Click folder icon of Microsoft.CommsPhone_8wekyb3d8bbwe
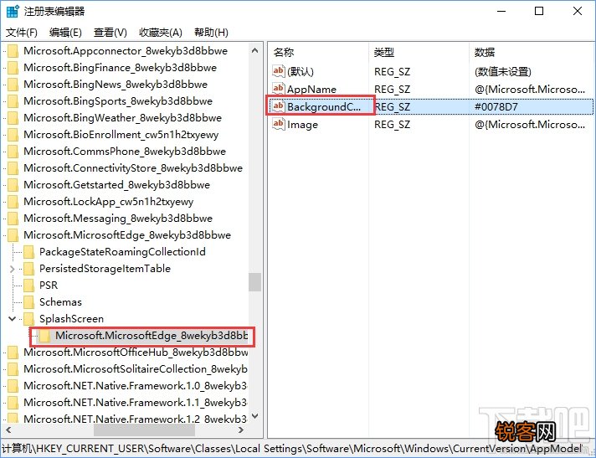The height and width of the screenshot is (458, 596). pyautogui.click(x=13, y=152)
